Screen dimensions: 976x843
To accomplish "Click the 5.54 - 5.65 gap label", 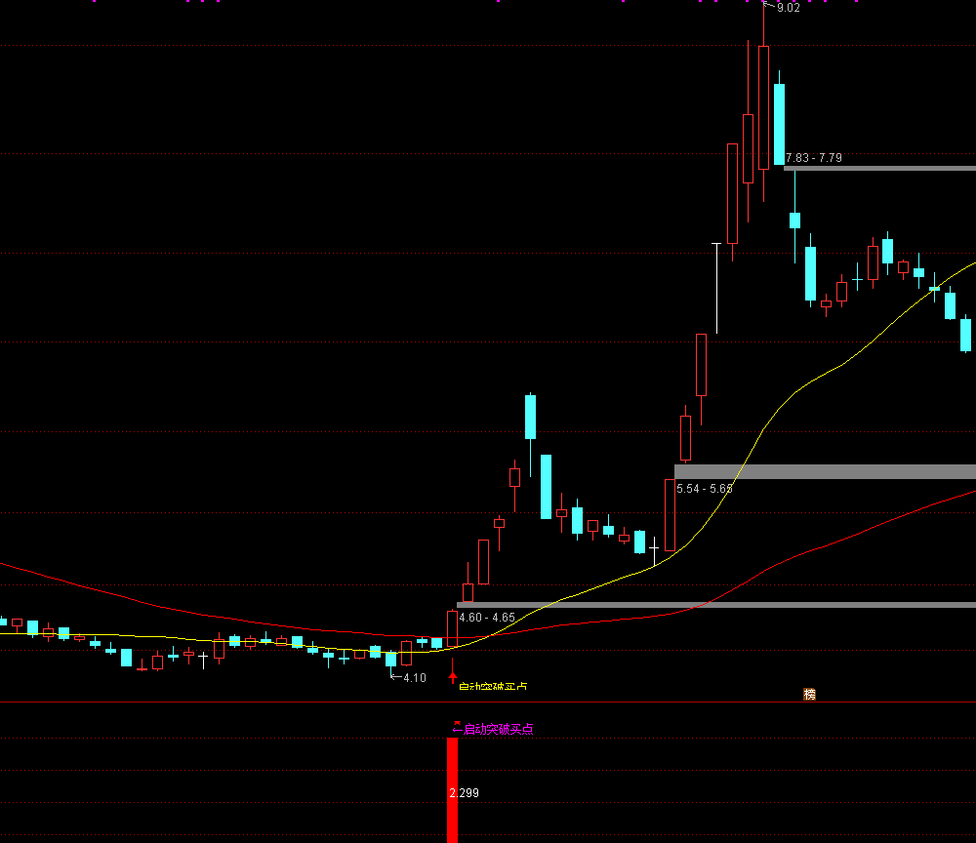I will pyautogui.click(x=704, y=487).
